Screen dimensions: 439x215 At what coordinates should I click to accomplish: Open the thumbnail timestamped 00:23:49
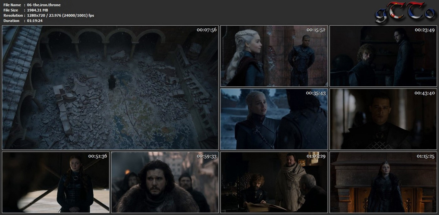(x=383, y=56)
